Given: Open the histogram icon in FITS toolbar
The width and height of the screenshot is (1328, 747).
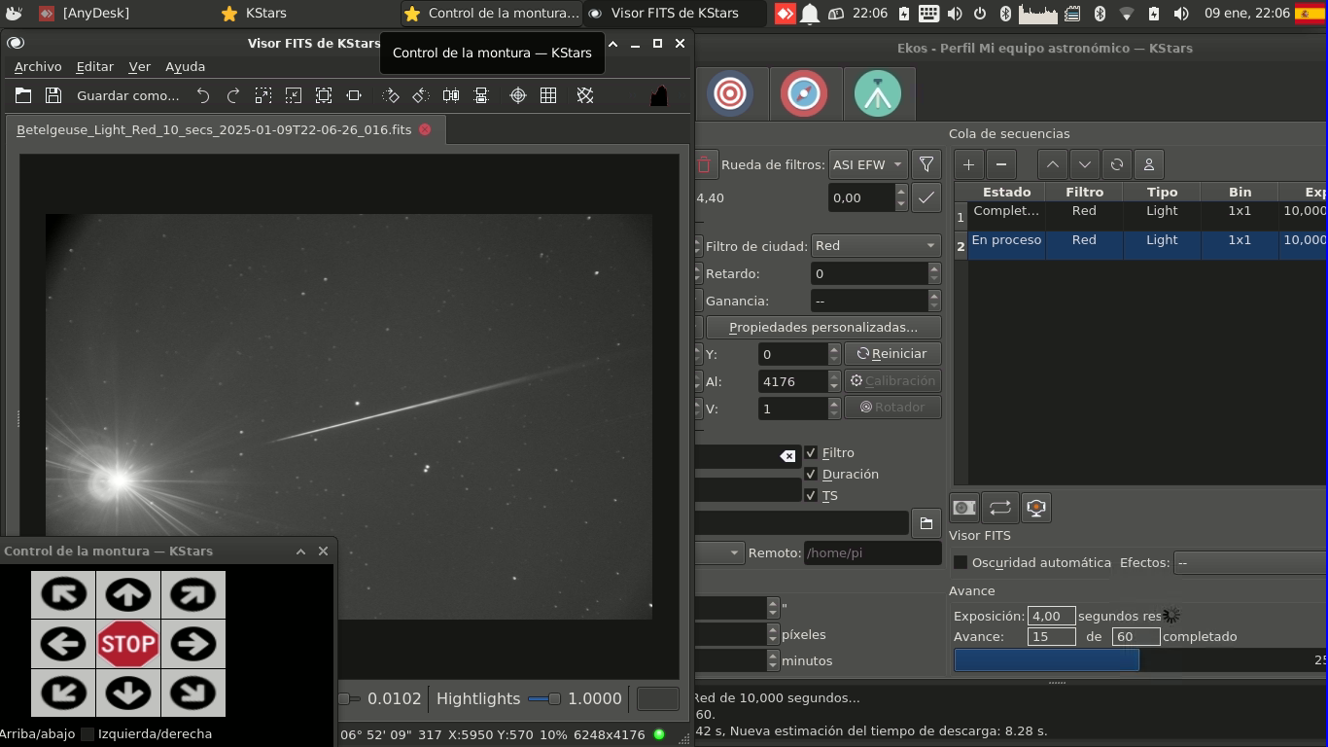Looking at the screenshot, I should click(x=659, y=95).
